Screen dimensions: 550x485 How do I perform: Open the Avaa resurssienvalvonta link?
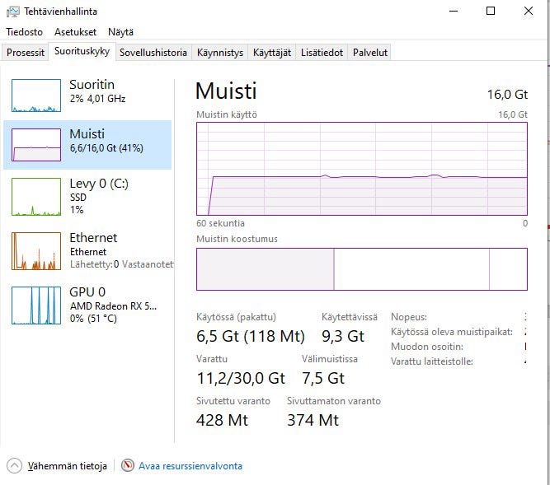[x=190, y=466]
